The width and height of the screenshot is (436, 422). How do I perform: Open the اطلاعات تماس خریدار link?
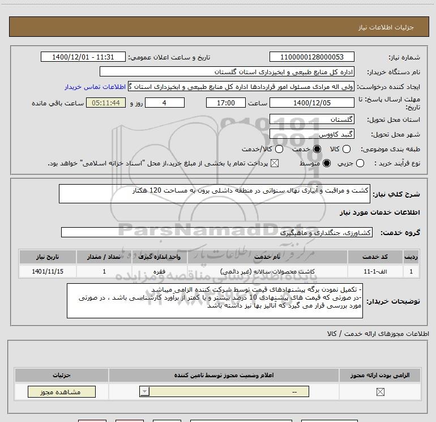point(95,87)
